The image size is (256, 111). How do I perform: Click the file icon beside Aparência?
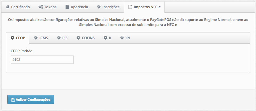[67, 7]
